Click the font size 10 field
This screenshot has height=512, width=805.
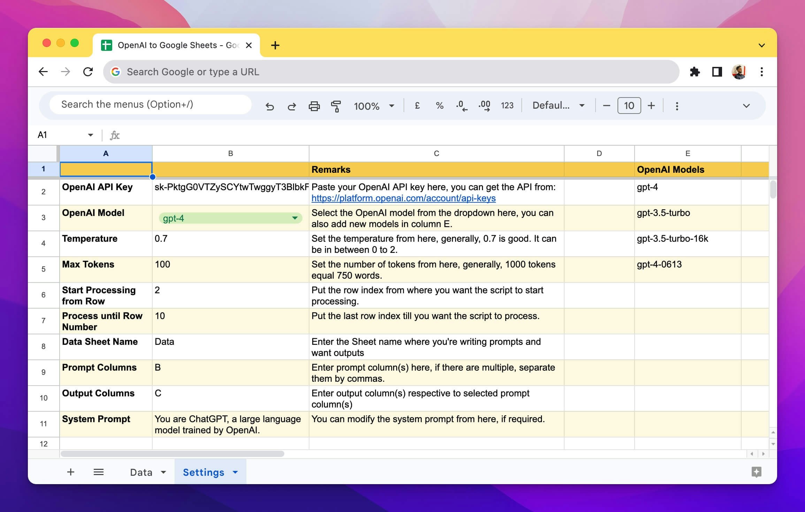pos(629,106)
